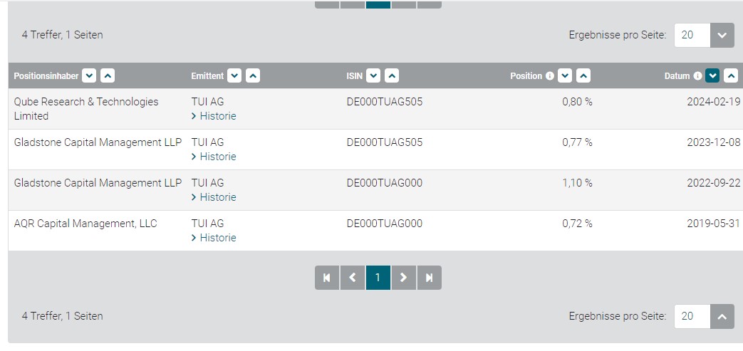This screenshot has width=743, height=351.
Task: Click bottom 20 results-per-page field
Action: coord(692,316)
